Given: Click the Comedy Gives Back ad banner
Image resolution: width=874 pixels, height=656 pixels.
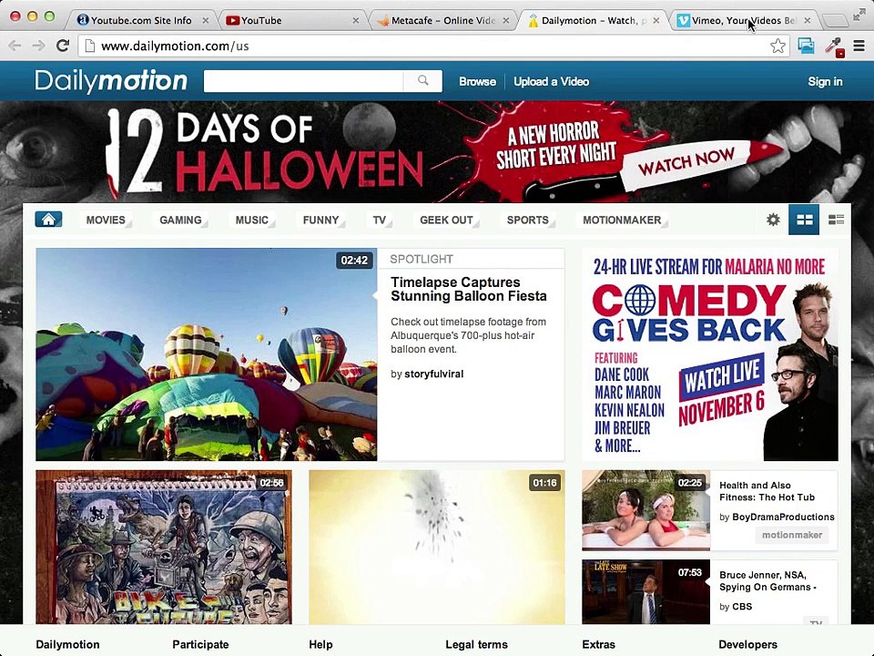Looking at the screenshot, I should click(709, 354).
